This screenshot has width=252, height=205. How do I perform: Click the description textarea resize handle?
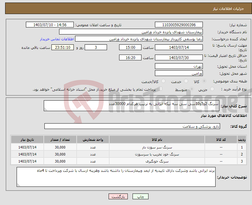[46, 109]
